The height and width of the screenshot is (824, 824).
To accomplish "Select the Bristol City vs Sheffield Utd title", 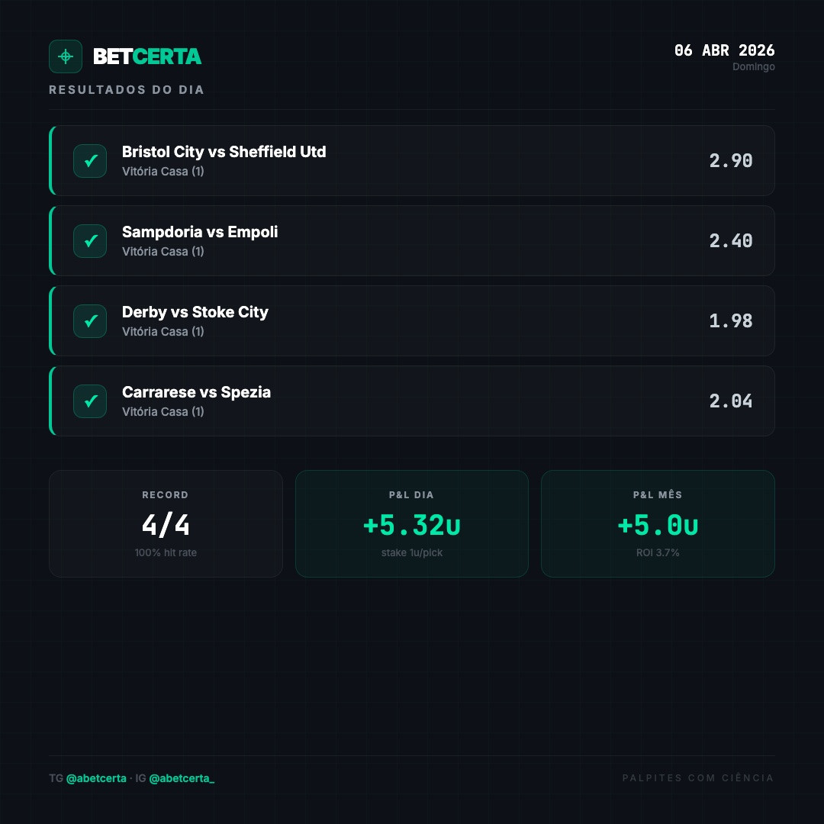I will [x=224, y=151].
